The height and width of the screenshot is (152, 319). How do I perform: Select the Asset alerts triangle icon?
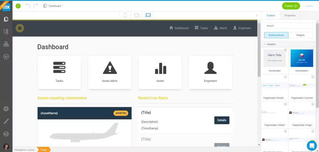(x=110, y=68)
